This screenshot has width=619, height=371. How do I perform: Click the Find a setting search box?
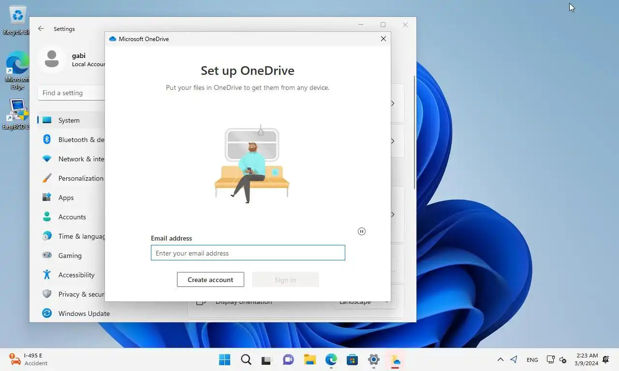(71, 93)
